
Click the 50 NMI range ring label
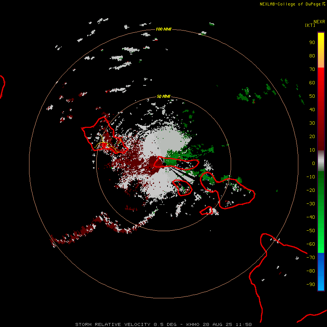point(163,96)
